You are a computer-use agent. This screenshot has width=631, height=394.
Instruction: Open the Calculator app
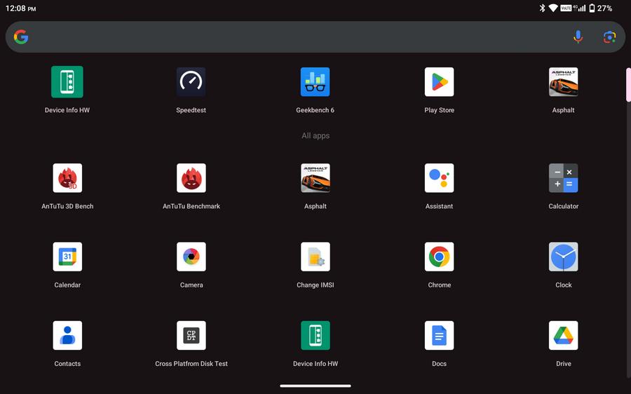tap(564, 178)
